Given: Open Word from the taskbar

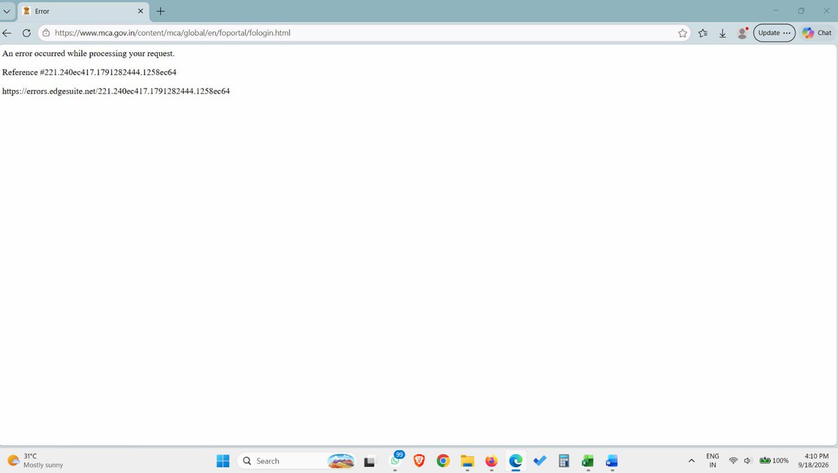Looking at the screenshot, I should point(612,460).
